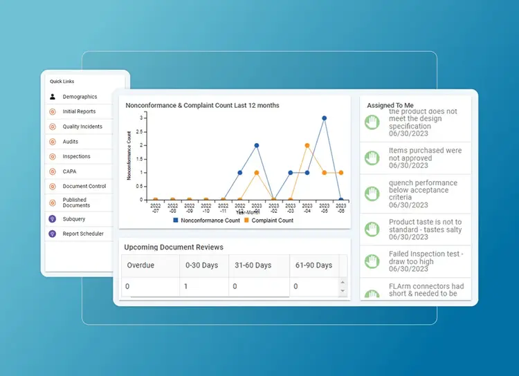
Task: Click the value 0 under 61-90 Days
Action: pyautogui.click(x=295, y=286)
